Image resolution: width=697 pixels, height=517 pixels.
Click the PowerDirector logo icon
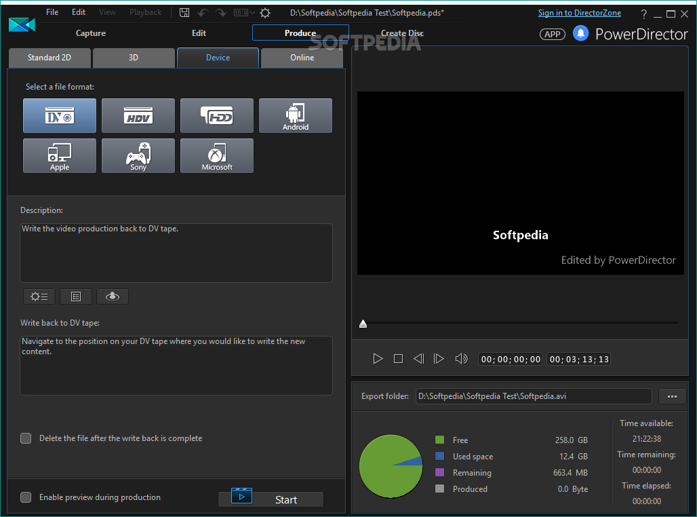(x=22, y=25)
